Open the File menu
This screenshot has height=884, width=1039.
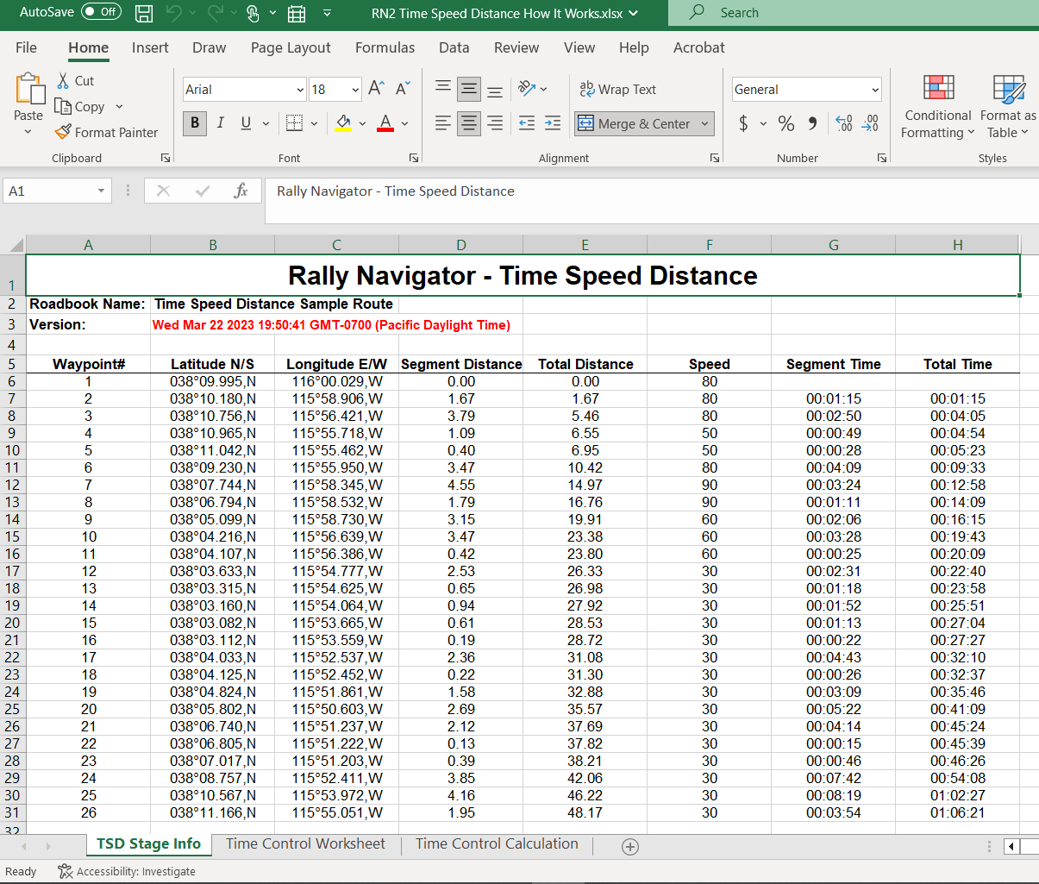tap(27, 47)
